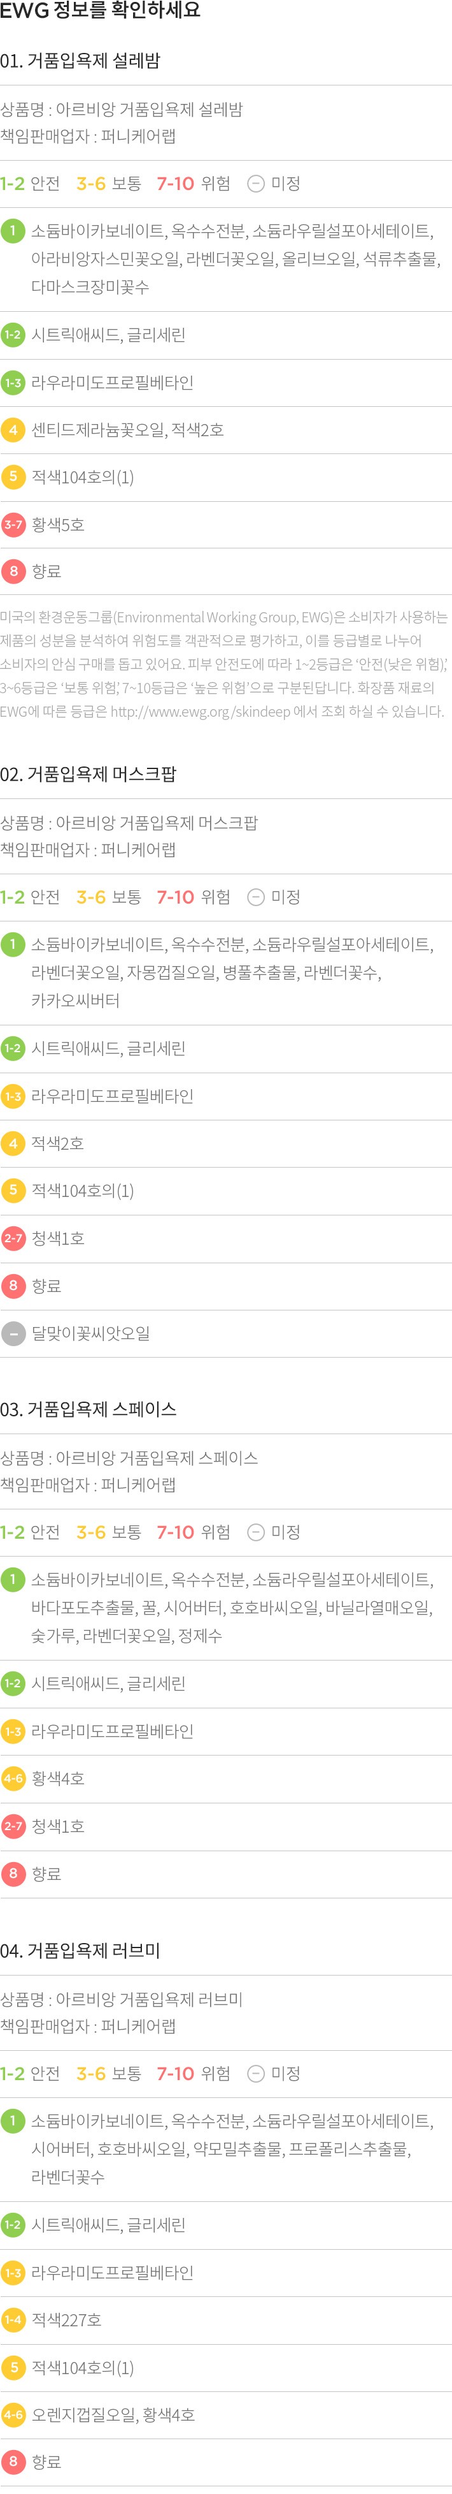Click the heading 04. 거품입욕제 러브미
Screen dimensions: 452x2494
point(80,1950)
